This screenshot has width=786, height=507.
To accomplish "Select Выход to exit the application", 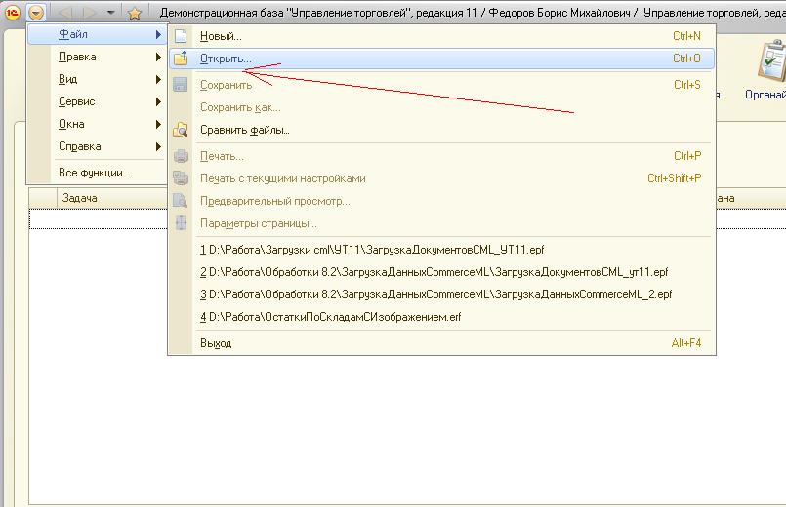I will point(216,343).
